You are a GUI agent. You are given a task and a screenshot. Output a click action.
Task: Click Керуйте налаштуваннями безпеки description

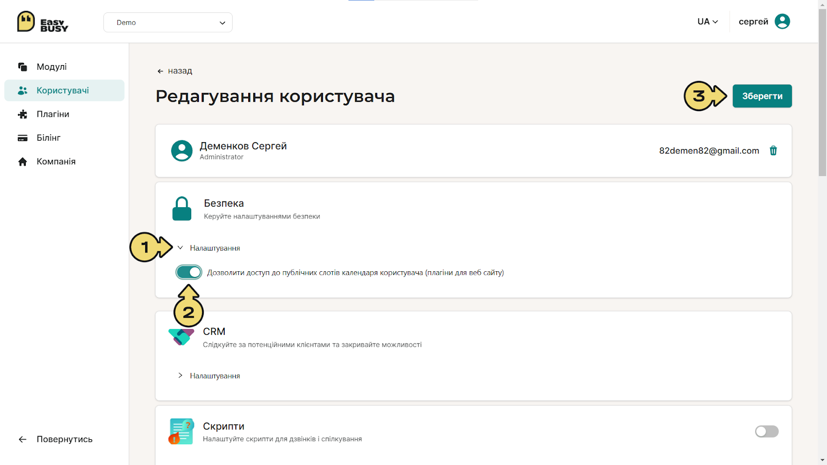pyautogui.click(x=262, y=216)
